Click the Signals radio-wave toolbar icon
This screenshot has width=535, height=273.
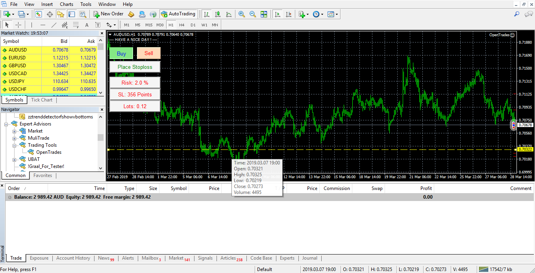[153, 14]
